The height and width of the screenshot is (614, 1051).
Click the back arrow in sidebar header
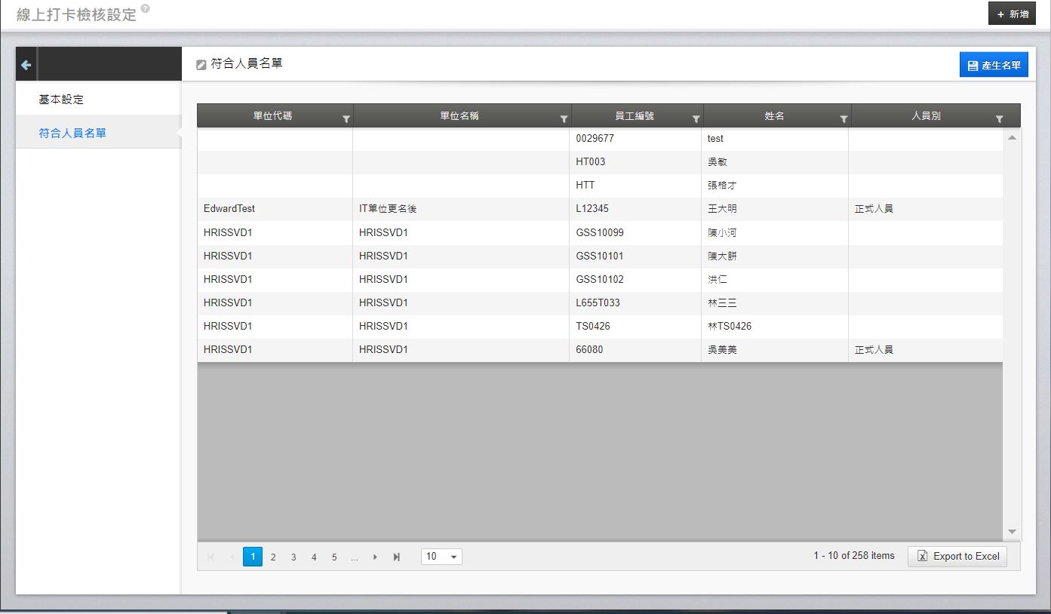[x=26, y=65]
